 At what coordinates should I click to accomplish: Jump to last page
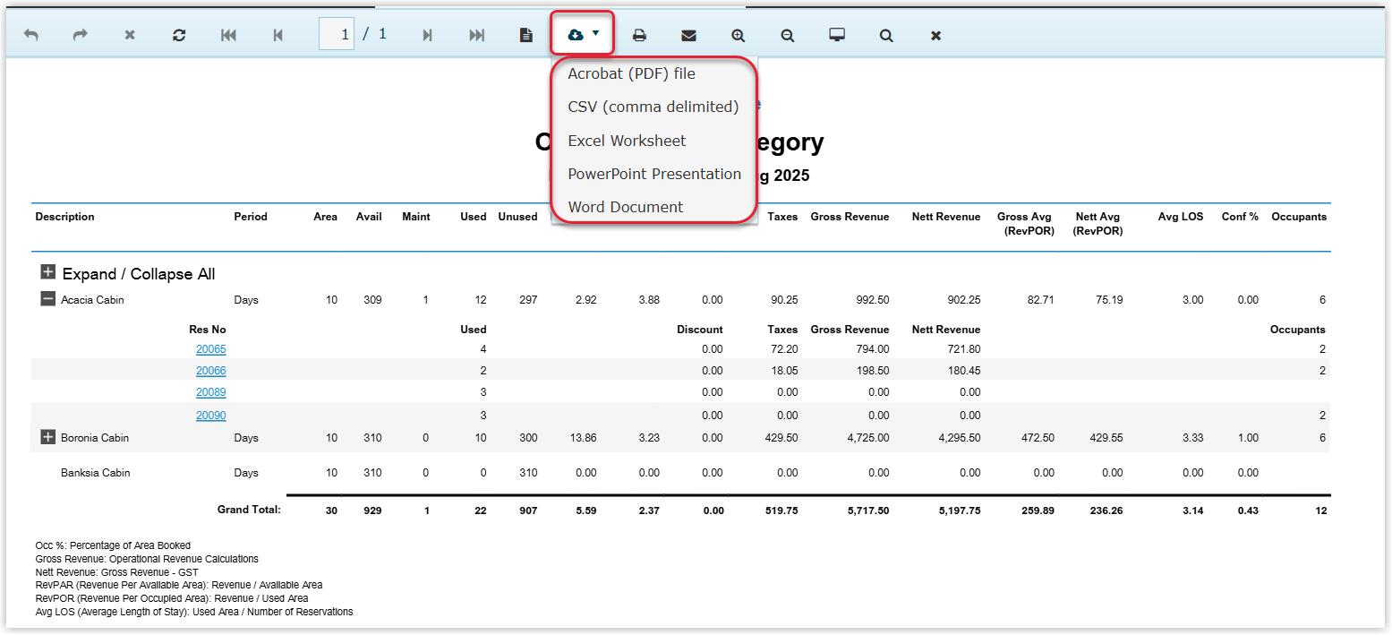point(477,35)
